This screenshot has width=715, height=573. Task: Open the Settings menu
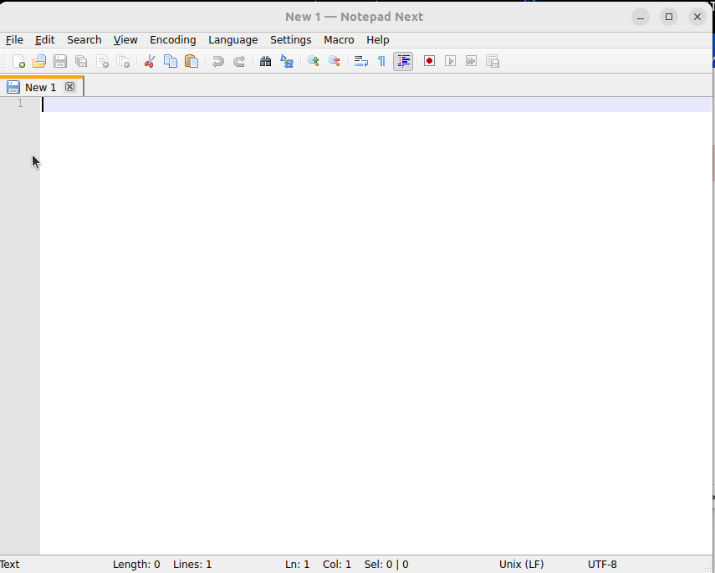[290, 40]
